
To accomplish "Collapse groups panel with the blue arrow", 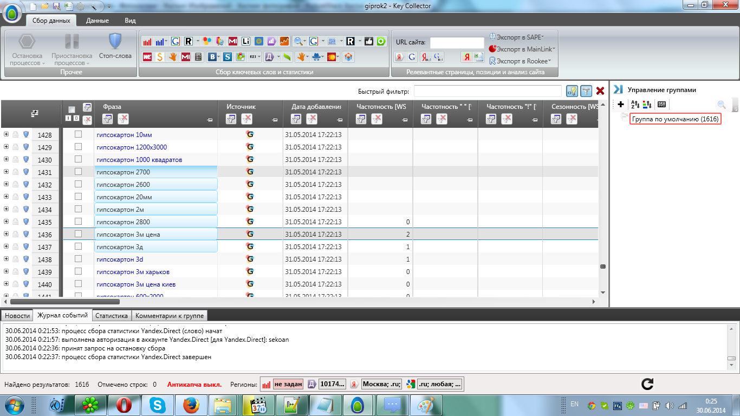I will [618, 90].
